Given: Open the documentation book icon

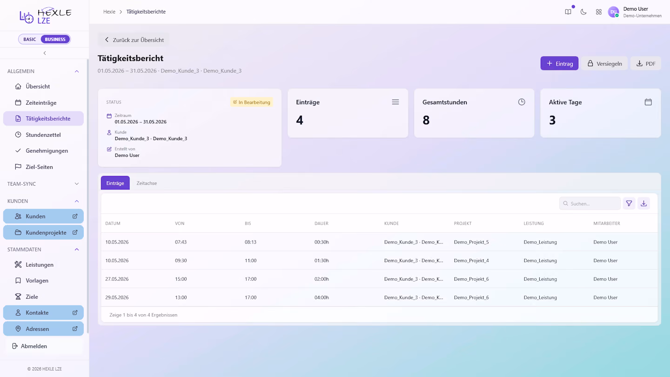Looking at the screenshot, I should (x=568, y=12).
